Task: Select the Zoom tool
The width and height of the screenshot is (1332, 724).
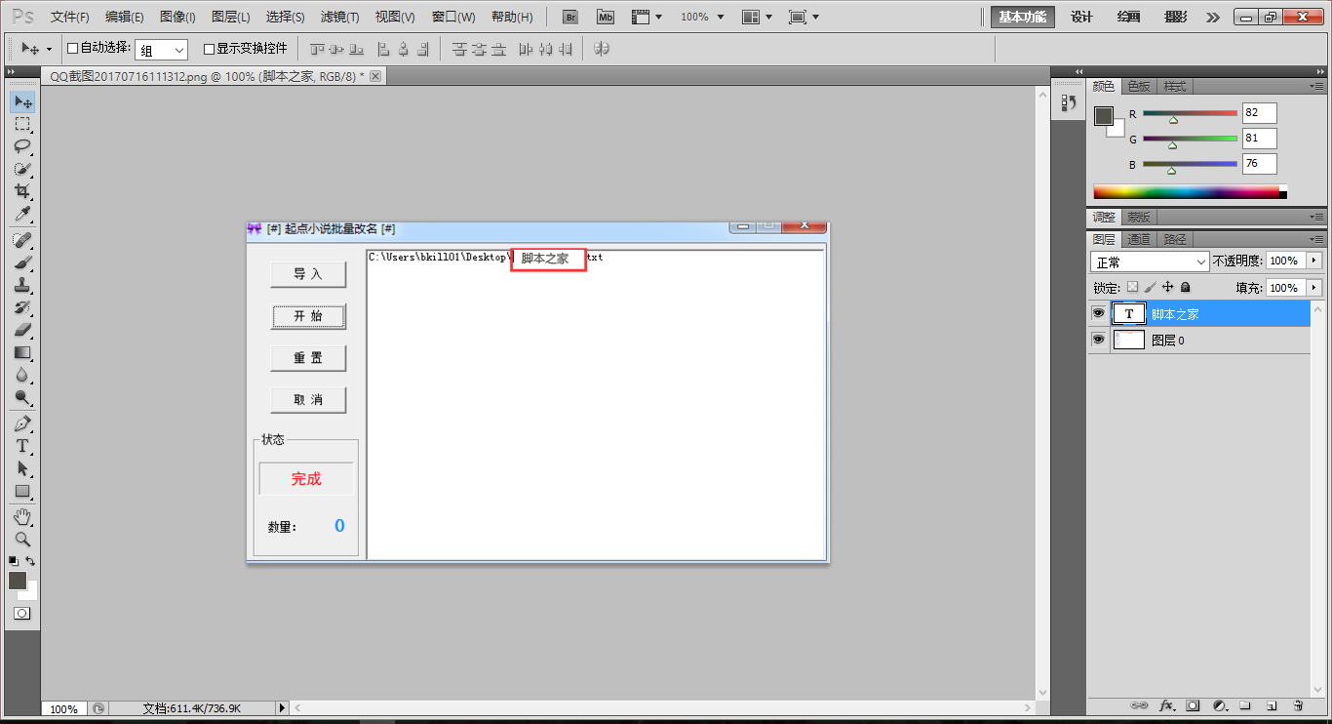Action: (x=22, y=539)
